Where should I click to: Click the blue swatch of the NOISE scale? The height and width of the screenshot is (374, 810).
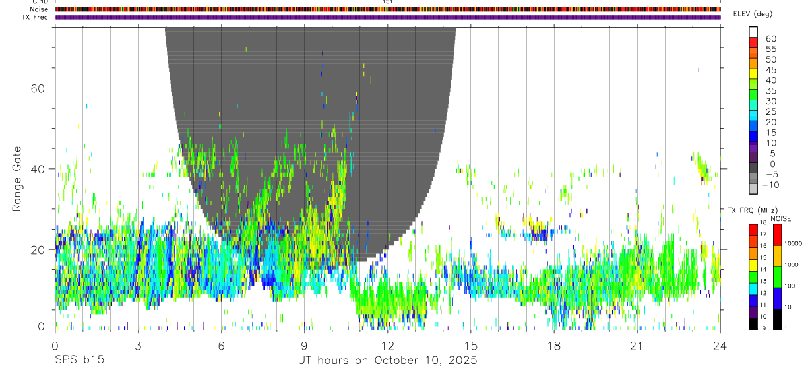tap(777, 298)
